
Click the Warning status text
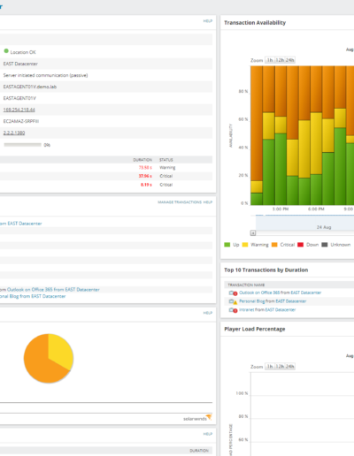click(167, 168)
